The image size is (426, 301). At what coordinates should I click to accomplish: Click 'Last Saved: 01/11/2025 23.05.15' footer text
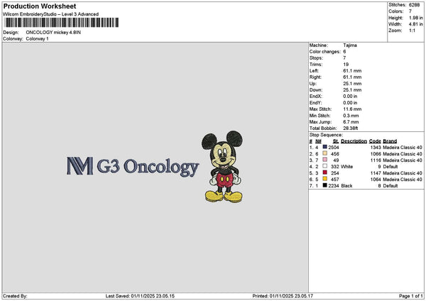tap(140, 296)
